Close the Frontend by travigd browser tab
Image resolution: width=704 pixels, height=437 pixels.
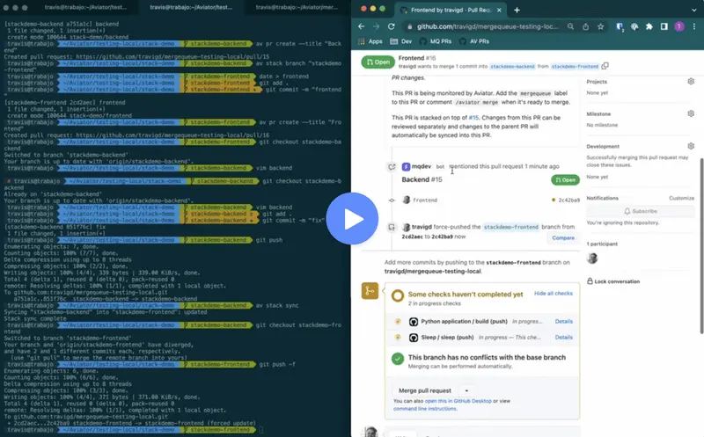pos(499,10)
